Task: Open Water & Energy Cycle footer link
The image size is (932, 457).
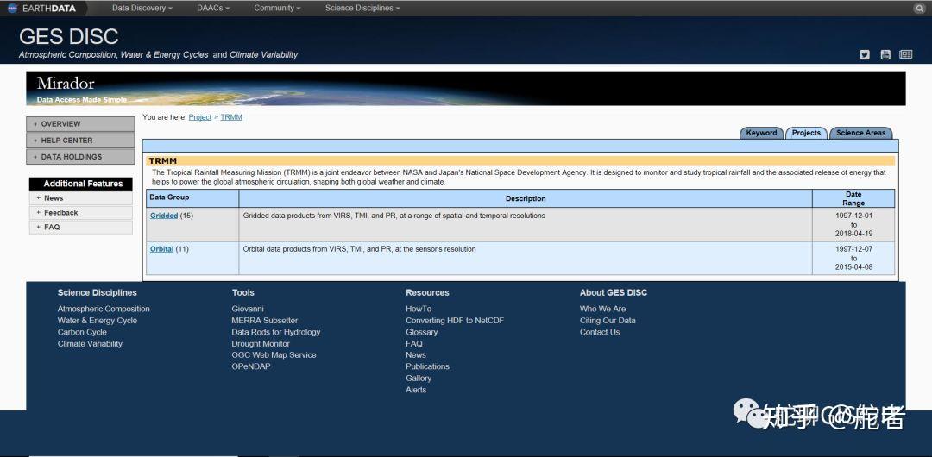Action: point(97,320)
